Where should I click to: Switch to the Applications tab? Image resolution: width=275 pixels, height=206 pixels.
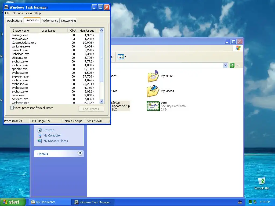click(15, 21)
